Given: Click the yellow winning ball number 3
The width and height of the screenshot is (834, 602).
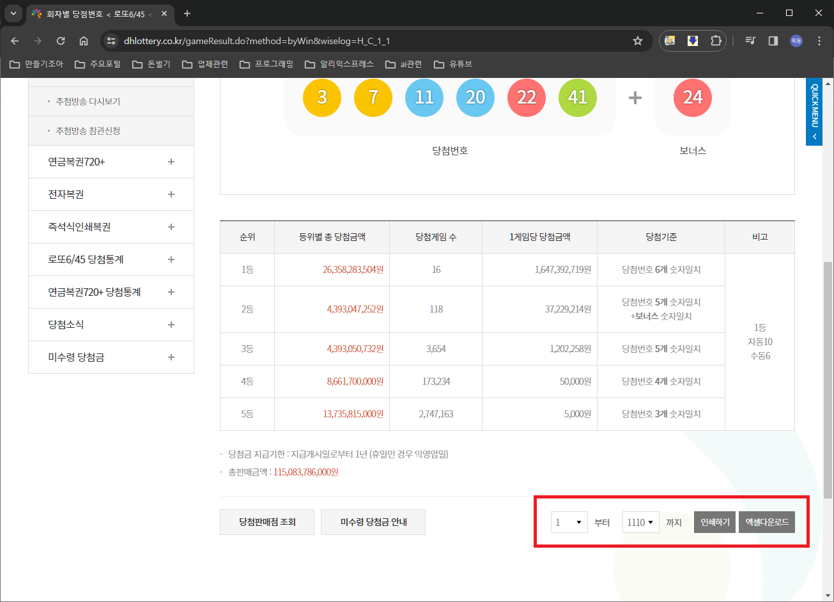Looking at the screenshot, I should 322,97.
